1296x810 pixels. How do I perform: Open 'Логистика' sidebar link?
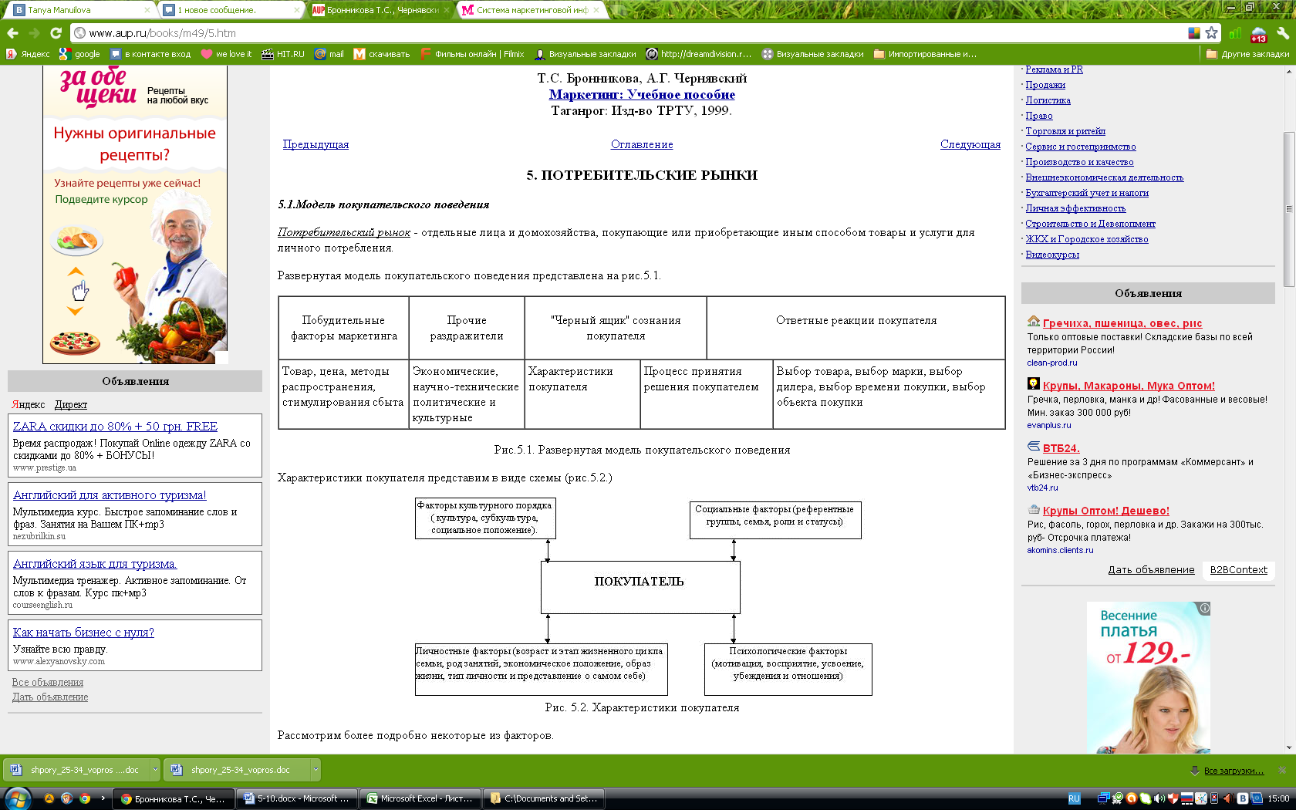pyautogui.click(x=1048, y=100)
